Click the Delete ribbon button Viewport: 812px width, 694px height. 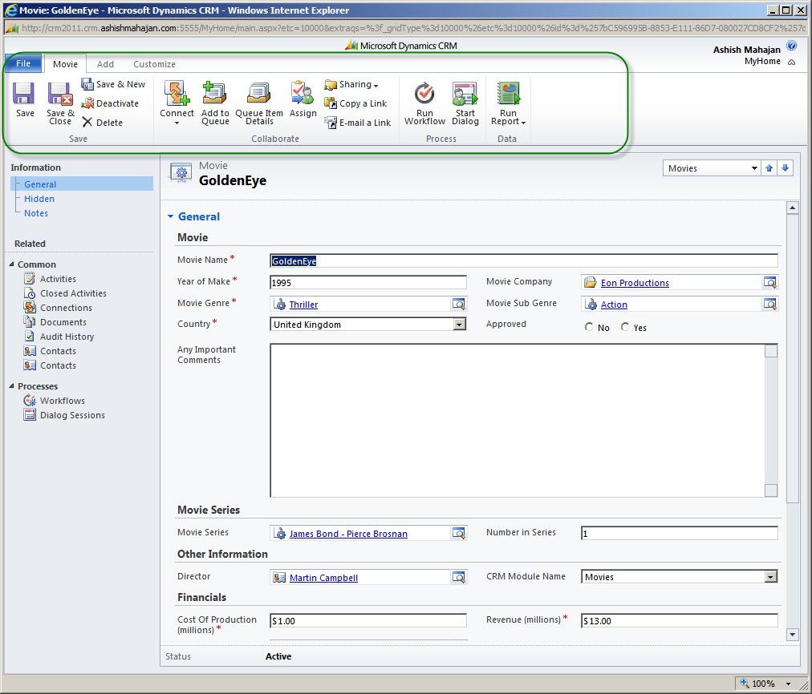[x=103, y=123]
